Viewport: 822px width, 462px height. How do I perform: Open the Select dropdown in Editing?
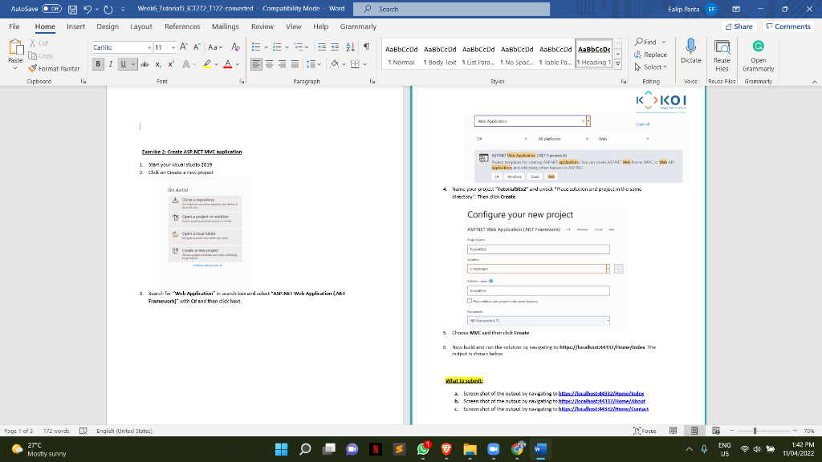(x=650, y=67)
